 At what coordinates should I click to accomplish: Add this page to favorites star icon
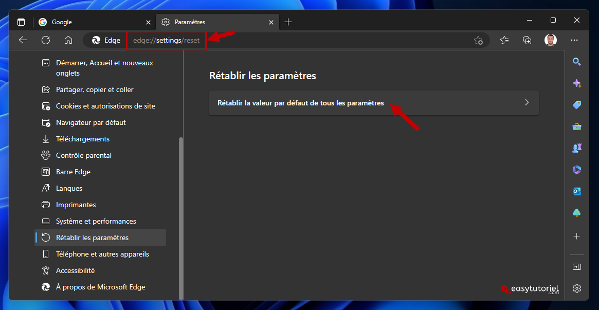point(478,40)
